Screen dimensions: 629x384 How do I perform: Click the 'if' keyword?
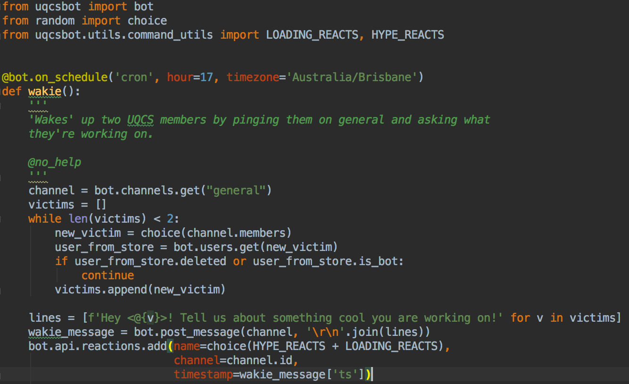coord(61,261)
